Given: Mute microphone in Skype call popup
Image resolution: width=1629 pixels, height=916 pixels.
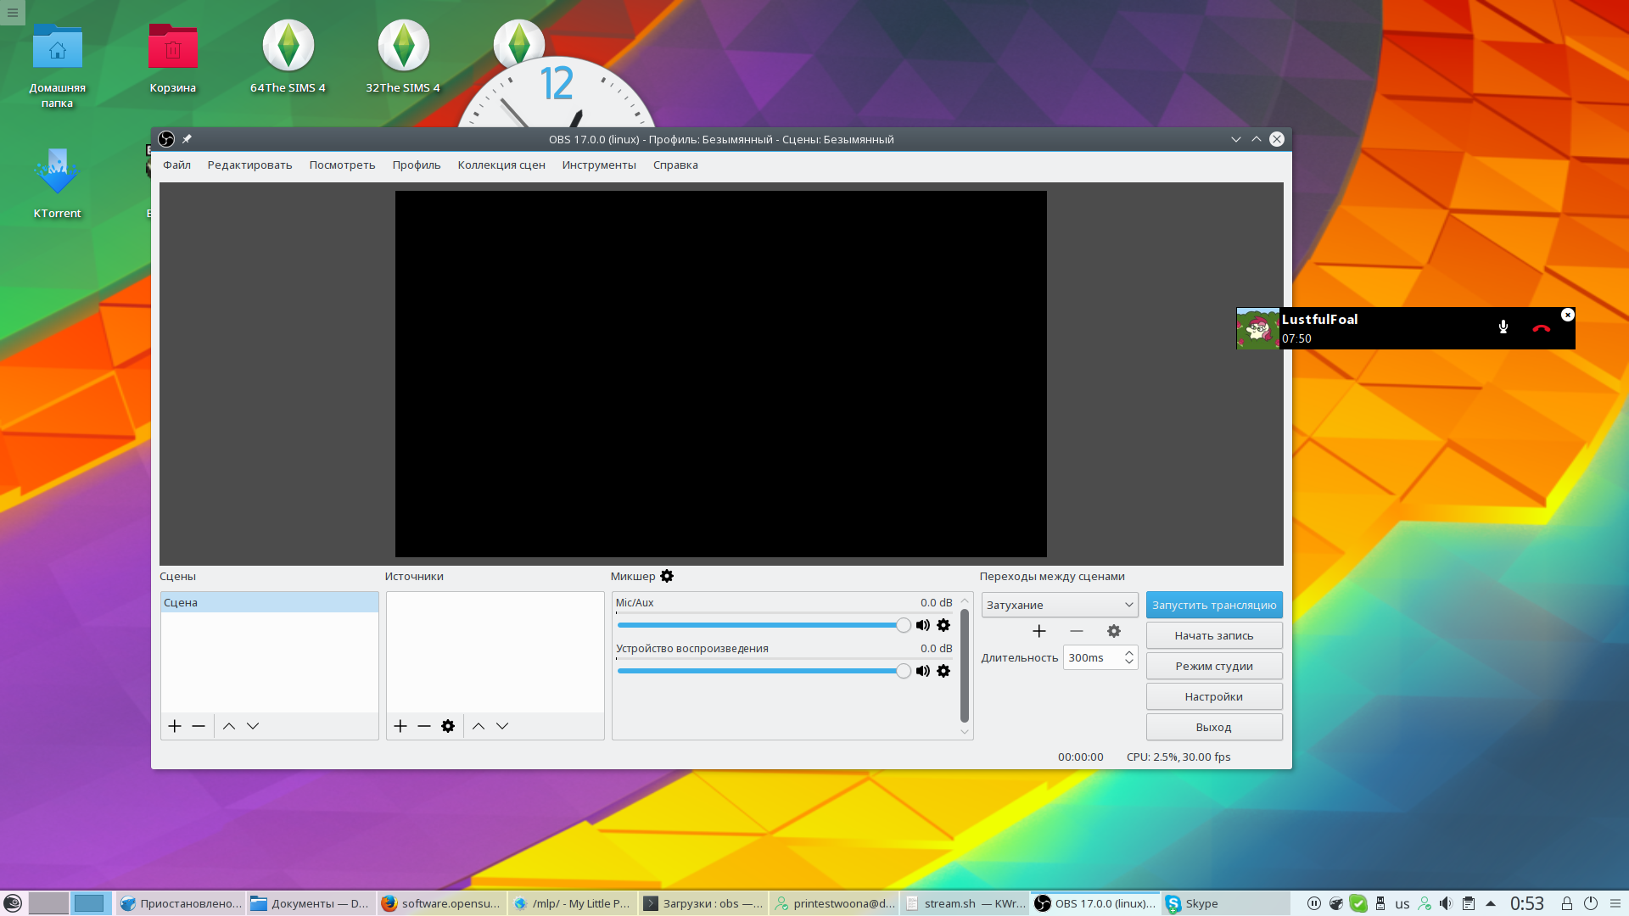Looking at the screenshot, I should click(x=1503, y=327).
